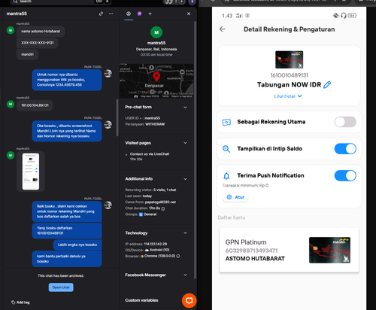Click the message bubble XXX-XXX-XXX-9131

tap(38, 43)
